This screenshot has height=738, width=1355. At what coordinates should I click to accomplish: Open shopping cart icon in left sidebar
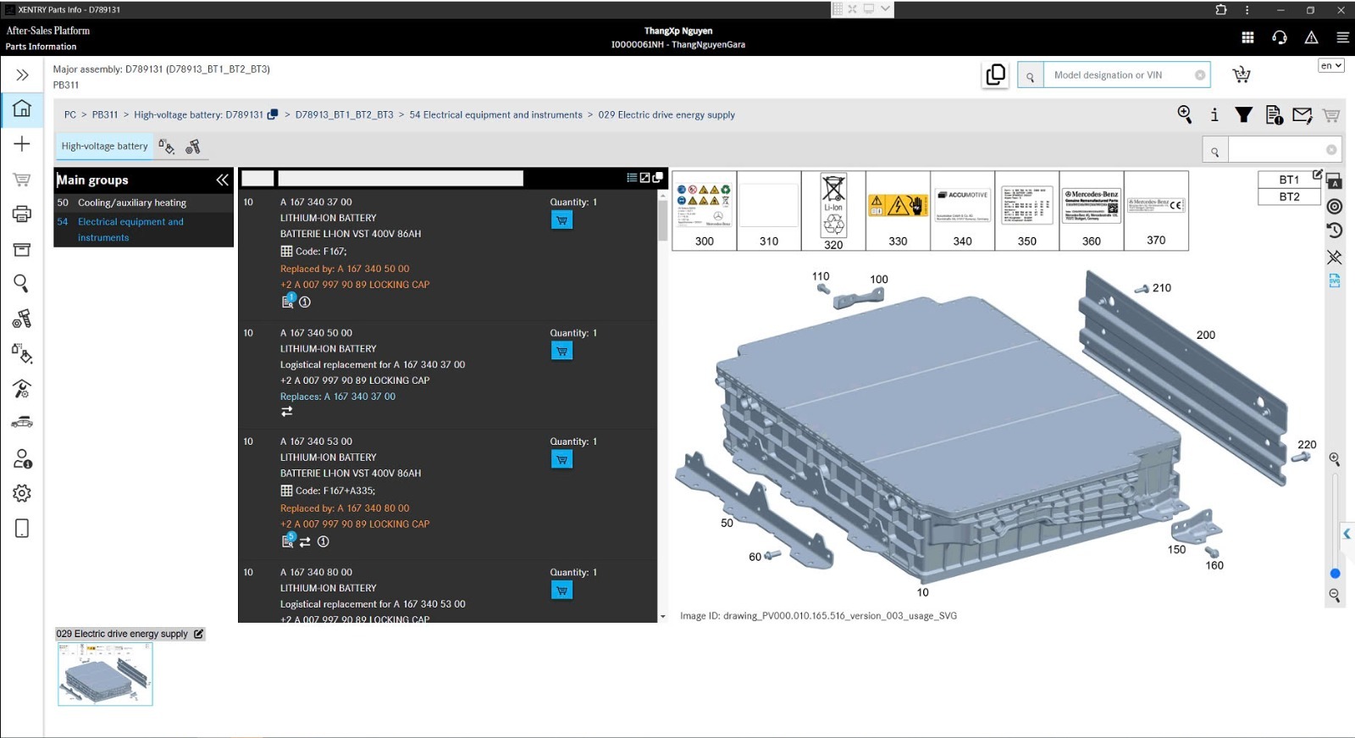22,180
